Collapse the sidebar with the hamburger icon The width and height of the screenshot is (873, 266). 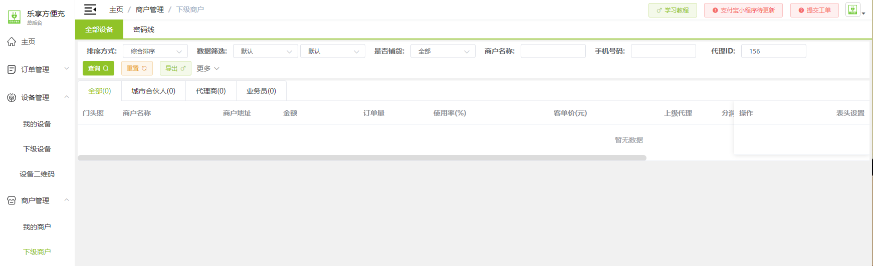[x=90, y=9]
